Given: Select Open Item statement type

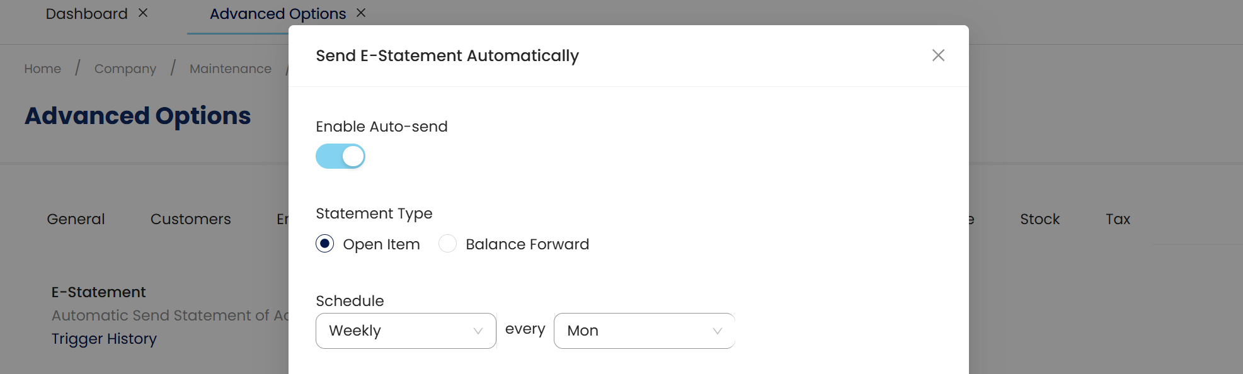Looking at the screenshot, I should point(325,244).
